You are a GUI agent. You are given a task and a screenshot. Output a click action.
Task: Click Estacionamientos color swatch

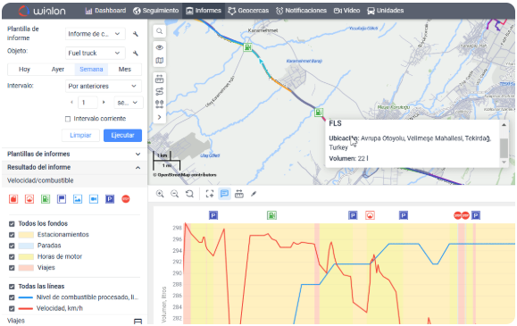26,235
